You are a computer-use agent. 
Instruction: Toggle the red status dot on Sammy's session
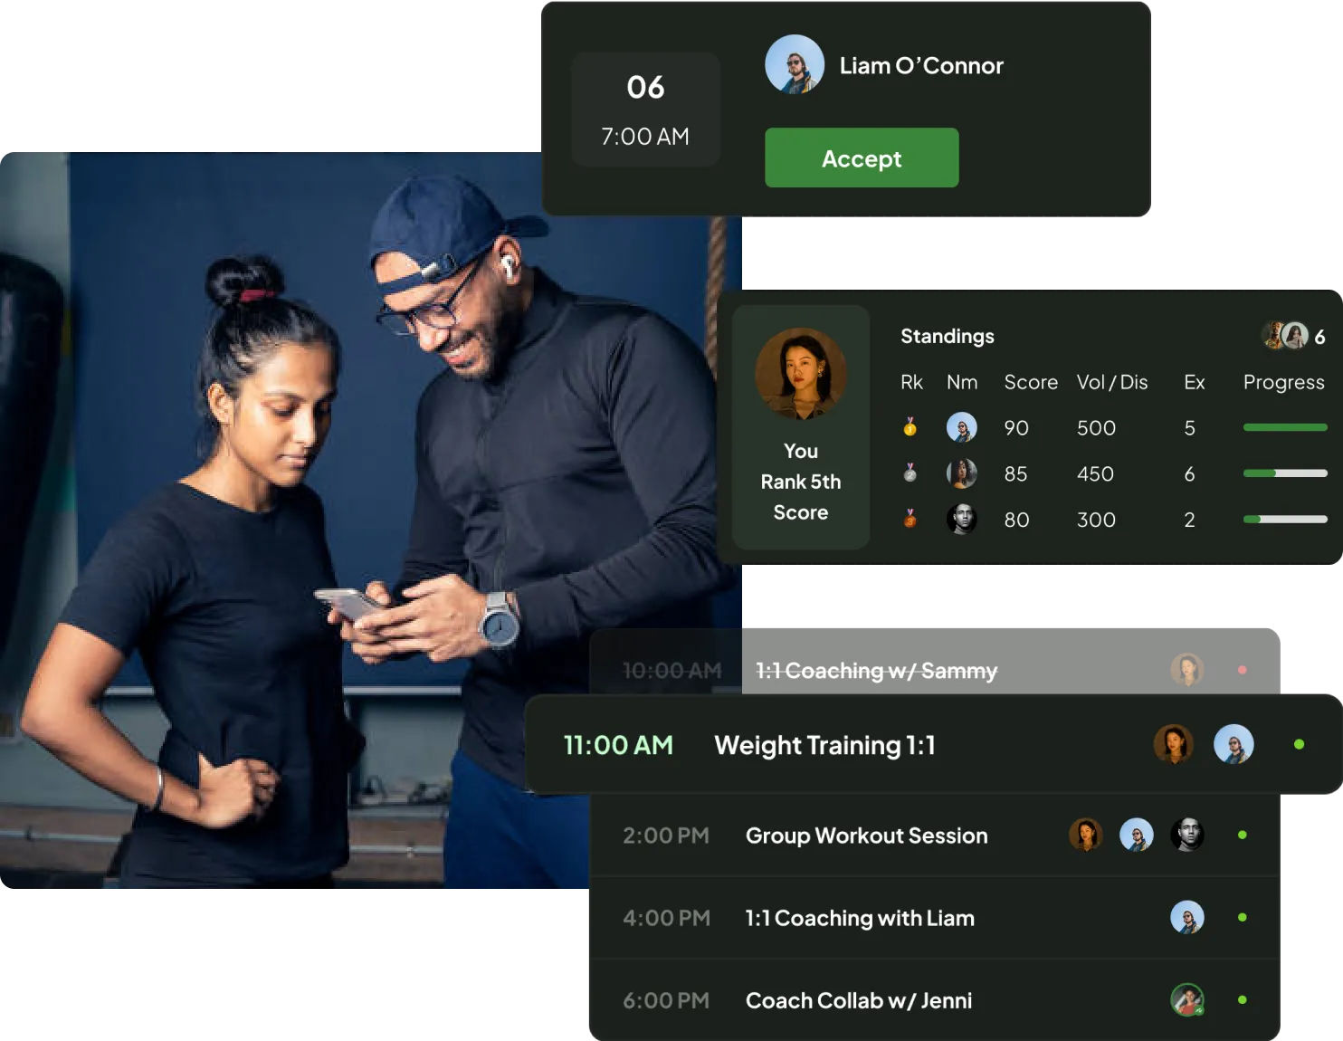pyautogui.click(x=1242, y=670)
